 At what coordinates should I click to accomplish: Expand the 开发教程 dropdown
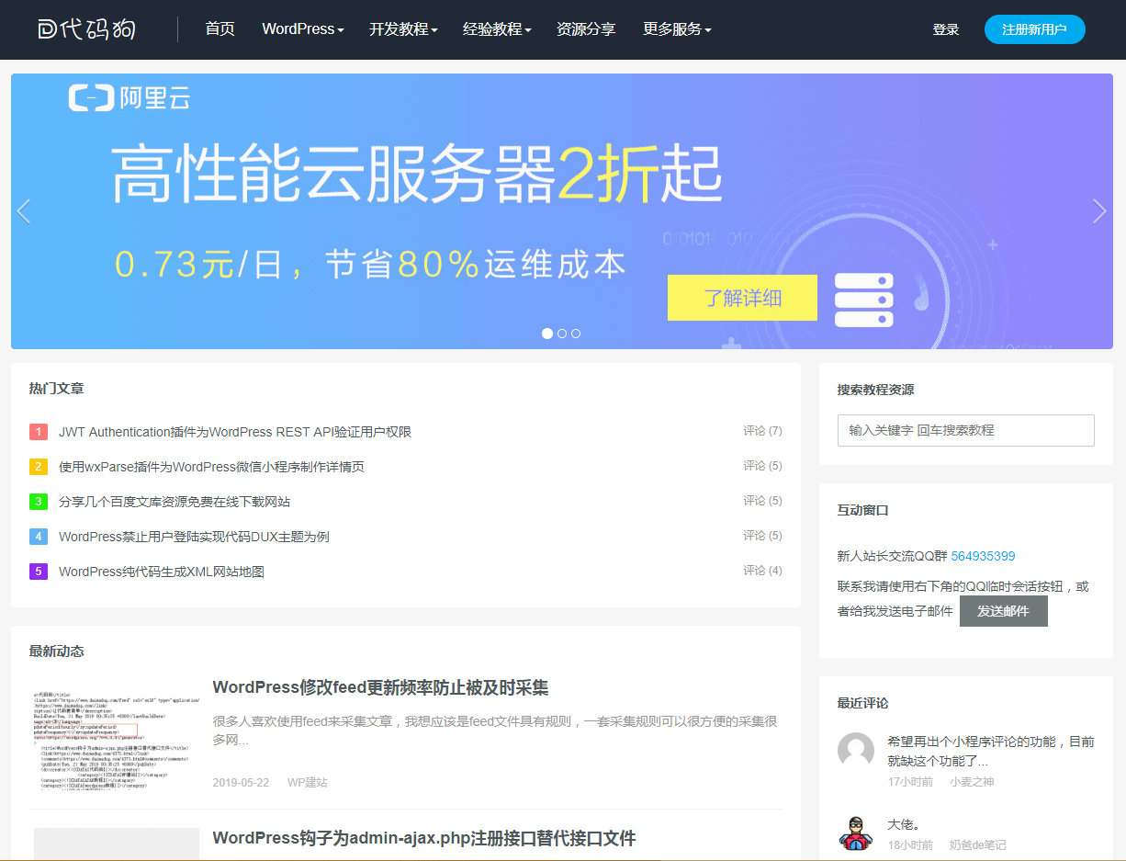pos(402,28)
